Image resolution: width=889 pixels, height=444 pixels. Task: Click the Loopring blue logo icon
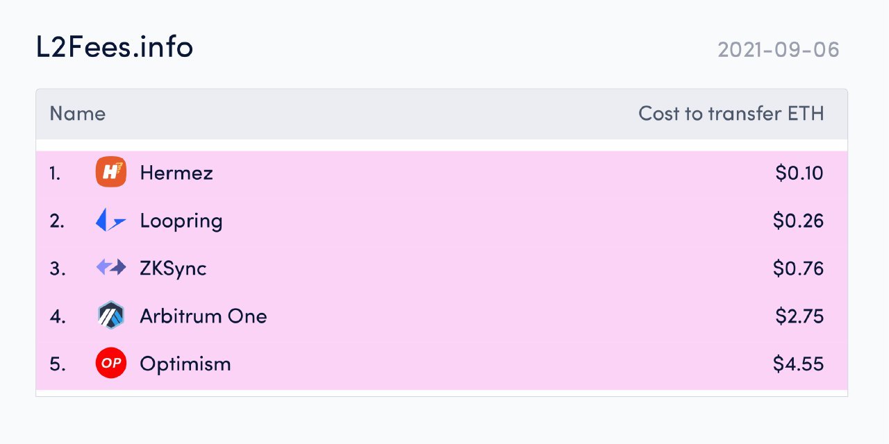pyautogui.click(x=111, y=221)
